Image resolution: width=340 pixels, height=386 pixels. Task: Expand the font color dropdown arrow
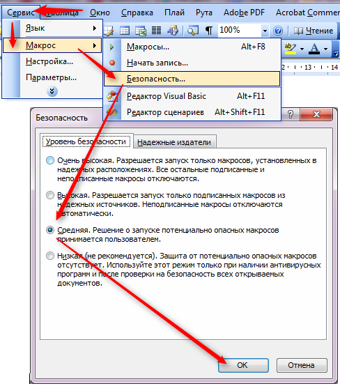326,49
